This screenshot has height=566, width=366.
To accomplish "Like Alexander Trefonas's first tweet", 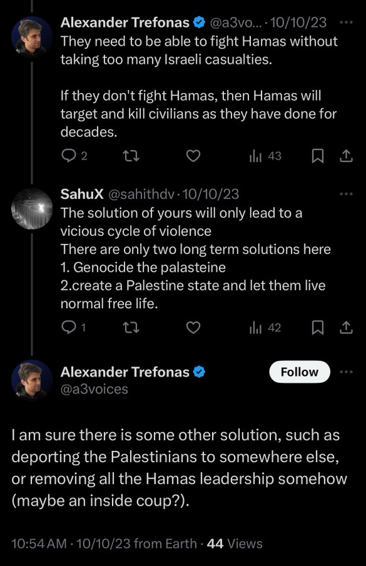I will tap(193, 156).
